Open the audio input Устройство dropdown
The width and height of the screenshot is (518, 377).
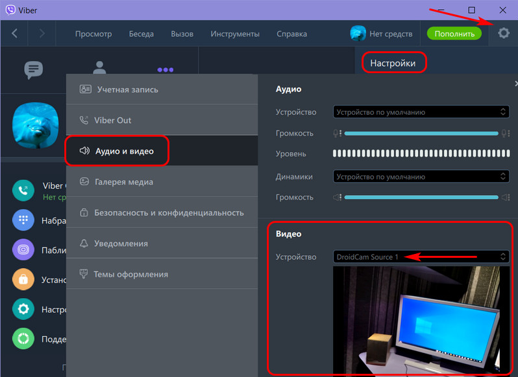point(421,112)
